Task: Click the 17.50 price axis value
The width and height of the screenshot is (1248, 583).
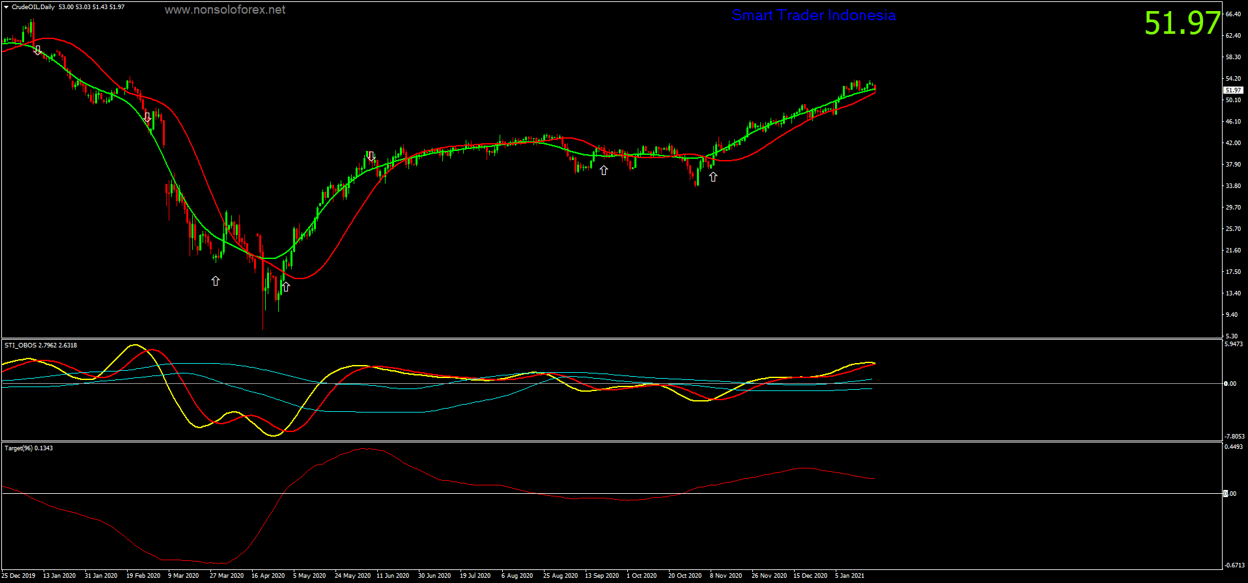Action: click(x=1233, y=272)
